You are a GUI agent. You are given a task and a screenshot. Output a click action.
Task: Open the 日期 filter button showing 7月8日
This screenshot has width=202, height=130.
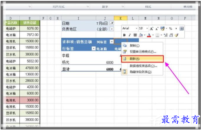(112, 23)
